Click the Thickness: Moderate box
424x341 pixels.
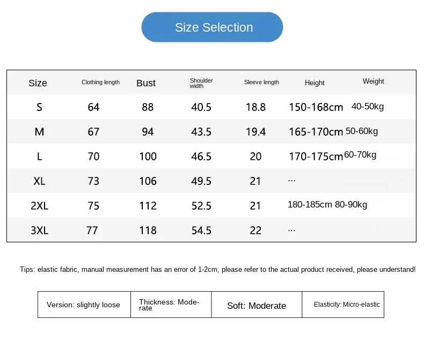tap(171, 305)
